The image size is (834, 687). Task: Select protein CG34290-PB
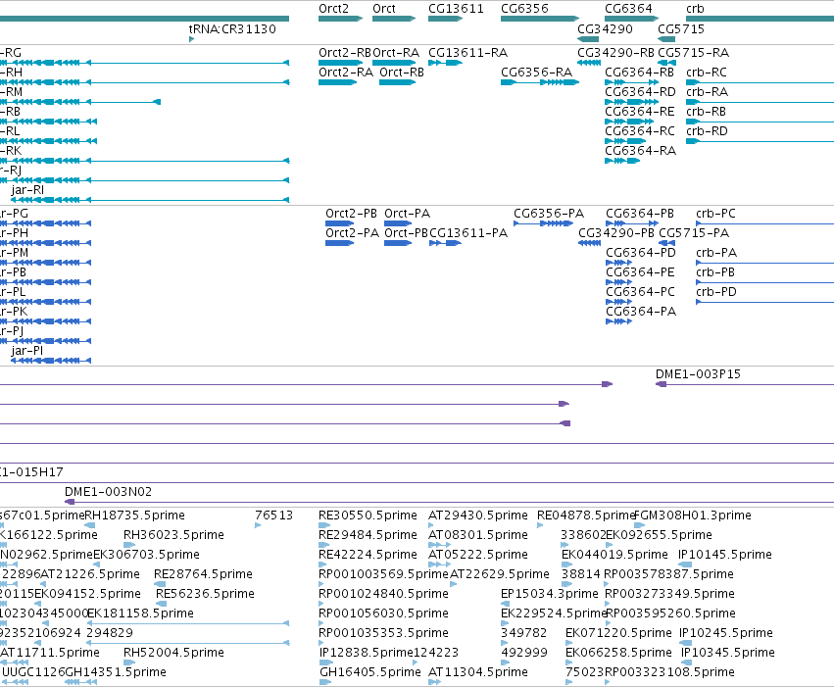pos(589,243)
